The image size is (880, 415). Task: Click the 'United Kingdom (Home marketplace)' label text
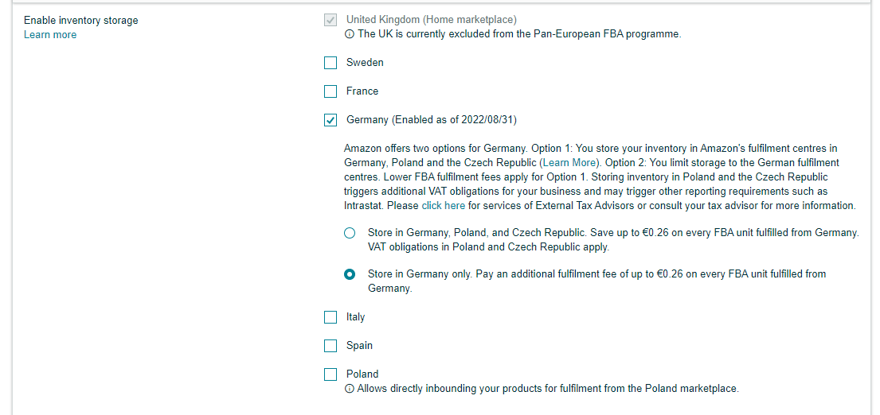pos(432,20)
